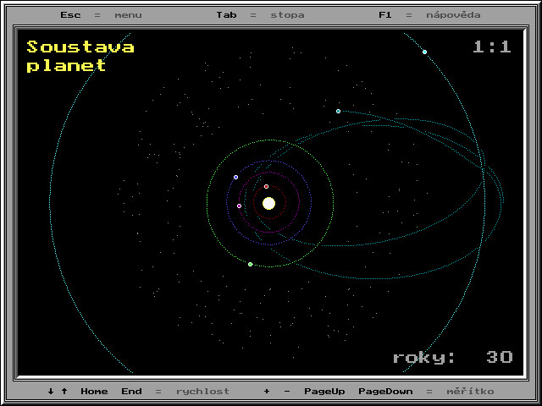Click the 'měřítko' scale label
Viewport: 542px width, 406px height.
pyautogui.click(x=470, y=391)
